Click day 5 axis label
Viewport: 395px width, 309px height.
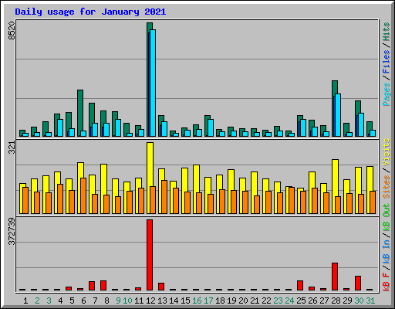[x=72, y=301]
